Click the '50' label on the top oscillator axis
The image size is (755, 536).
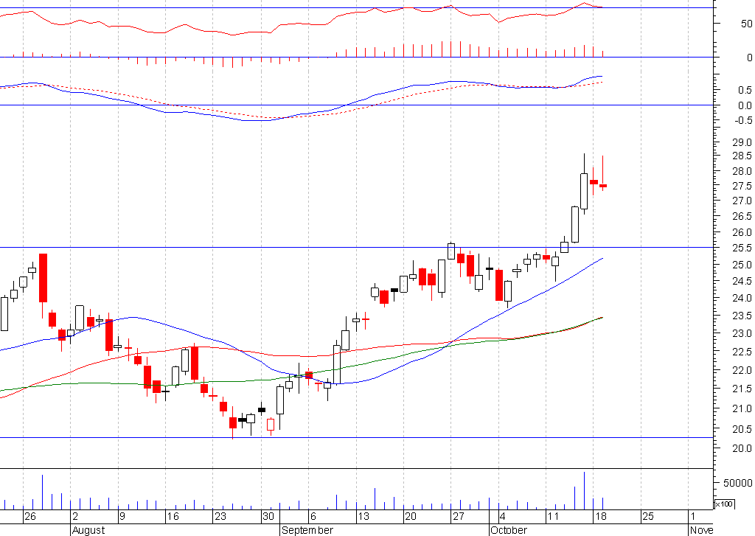pos(746,24)
